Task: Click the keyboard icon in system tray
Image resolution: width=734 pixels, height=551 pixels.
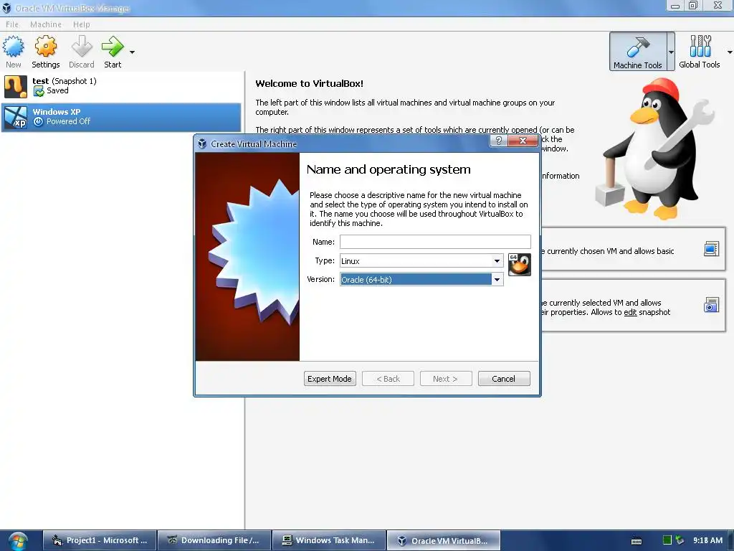Action: click(x=637, y=541)
